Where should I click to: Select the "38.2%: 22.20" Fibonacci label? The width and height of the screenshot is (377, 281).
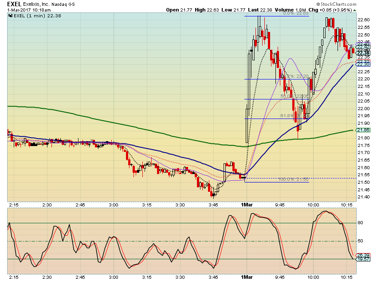pyautogui.click(x=295, y=76)
